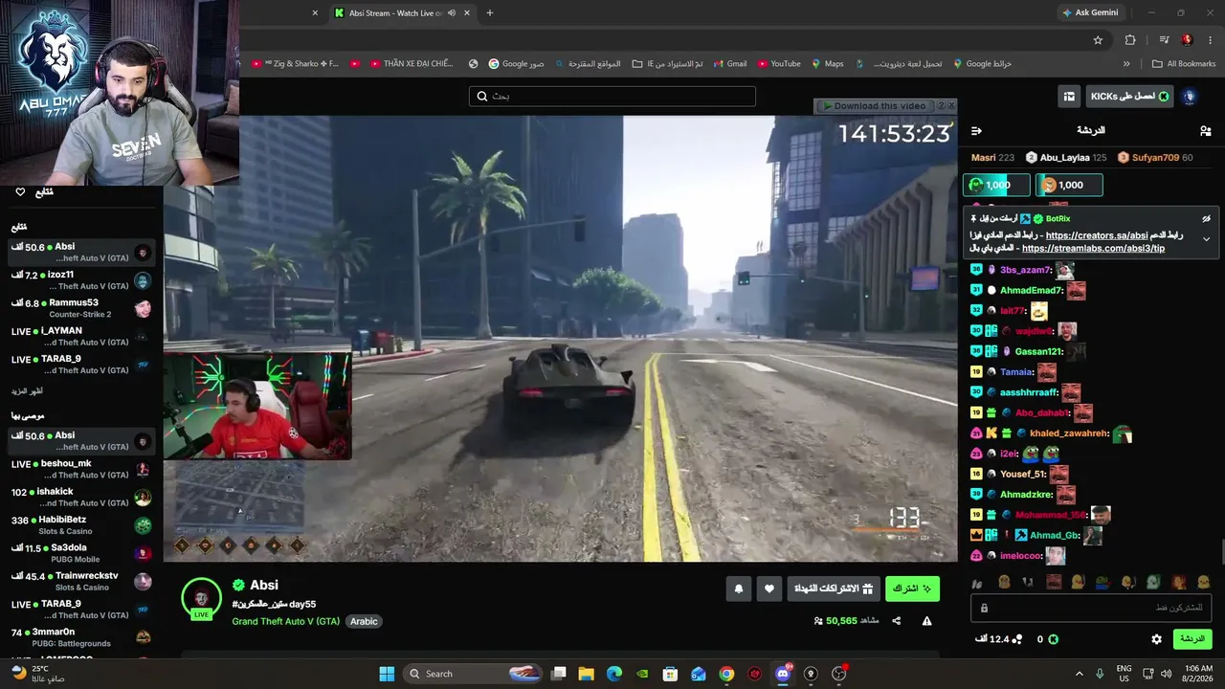This screenshot has width=1225, height=689.
Task: Switch to the Absi Stream browser tab
Action: click(x=402, y=13)
